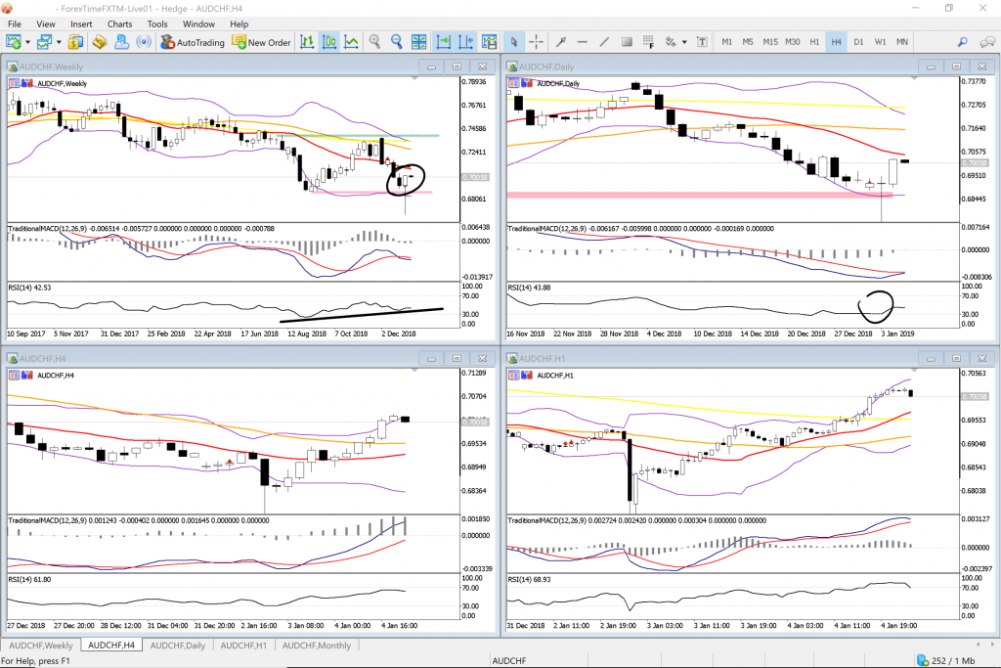
Task: Click the zoom in magnifier icon
Action: tap(375, 42)
